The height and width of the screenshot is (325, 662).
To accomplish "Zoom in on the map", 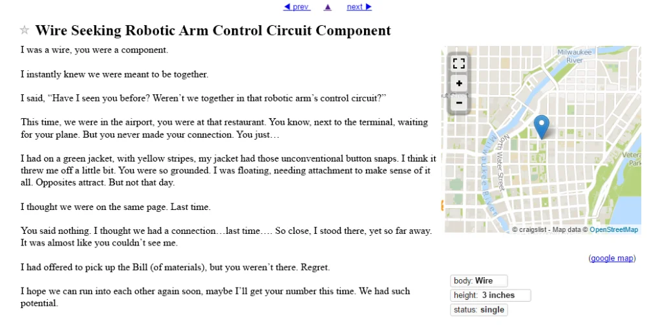I will pyautogui.click(x=459, y=83).
